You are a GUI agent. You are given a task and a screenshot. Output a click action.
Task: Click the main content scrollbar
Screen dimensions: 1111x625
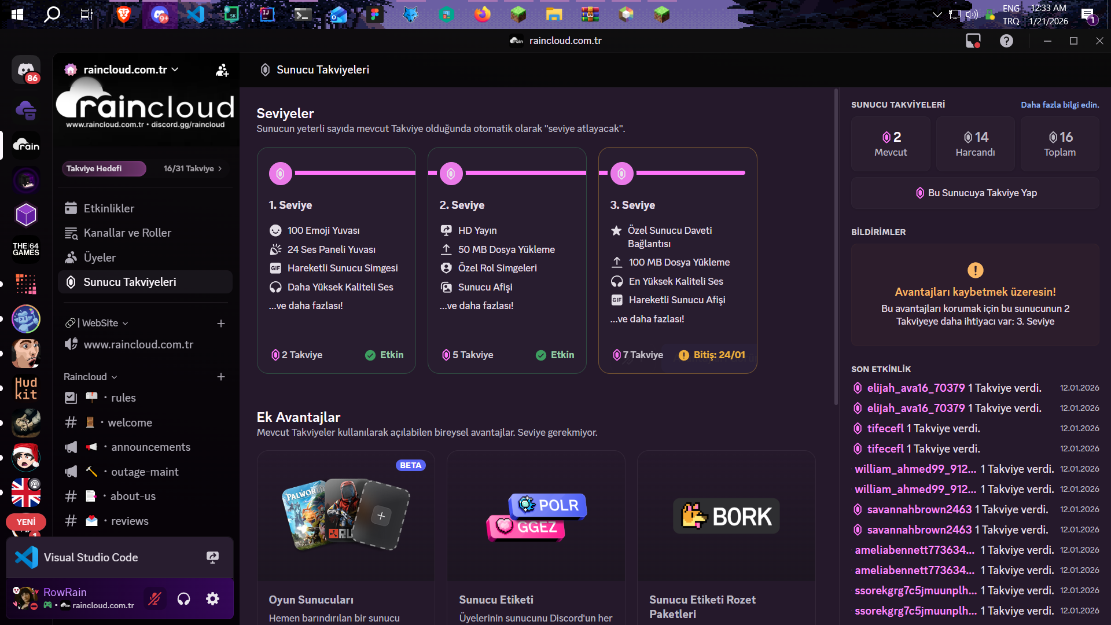[836, 248]
